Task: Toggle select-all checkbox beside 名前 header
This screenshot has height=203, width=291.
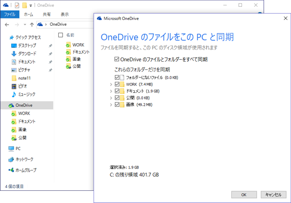Action: (61, 35)
